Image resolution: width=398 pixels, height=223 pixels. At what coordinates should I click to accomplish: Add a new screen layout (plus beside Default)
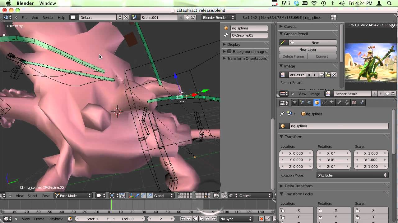click(120, 17)
